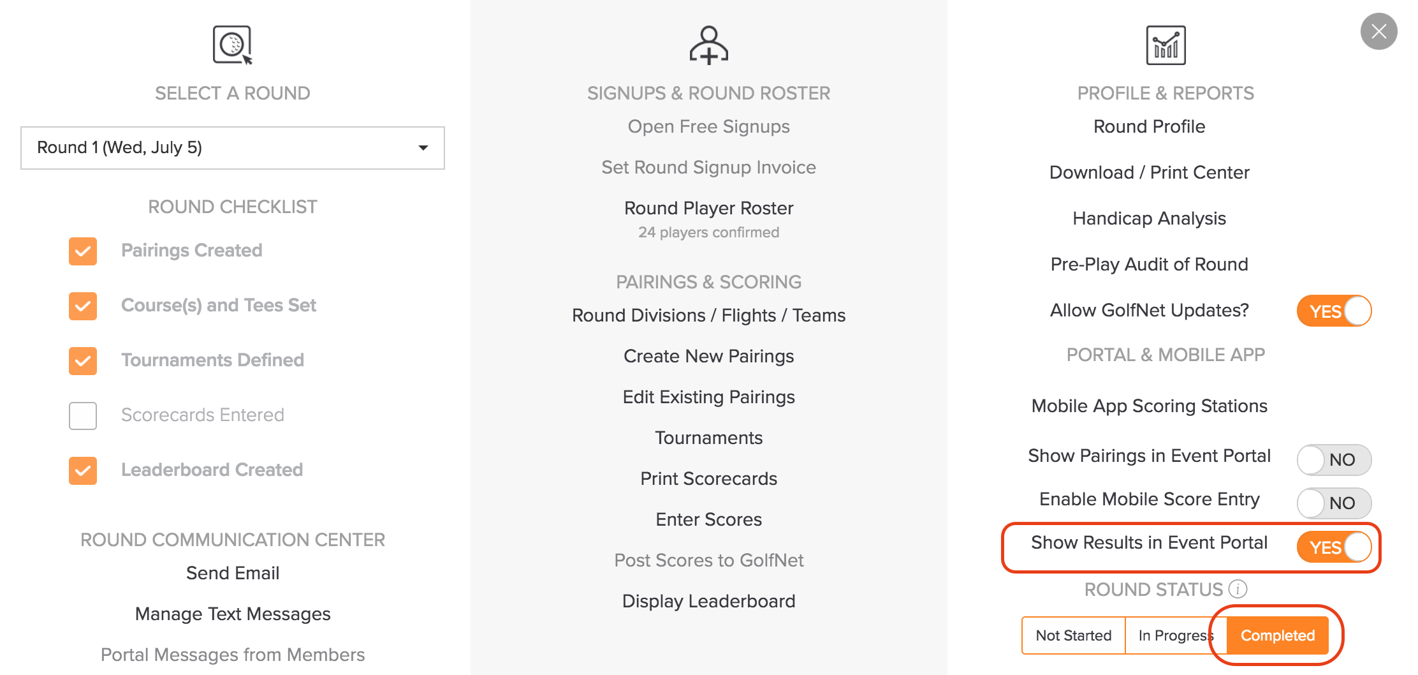This screenshot has height=675, width=1418.
Task: Select the Completed round status
Action: pyautogui.click(x=1278, y=635)
